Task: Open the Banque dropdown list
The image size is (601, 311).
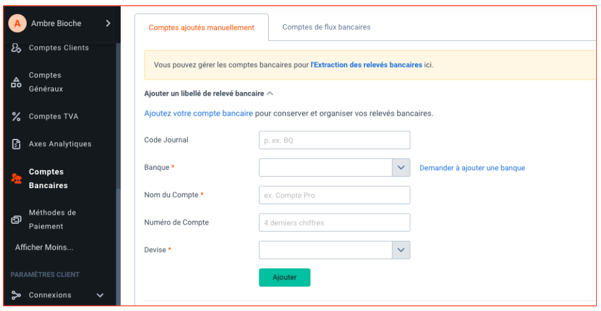Action: 334,167
